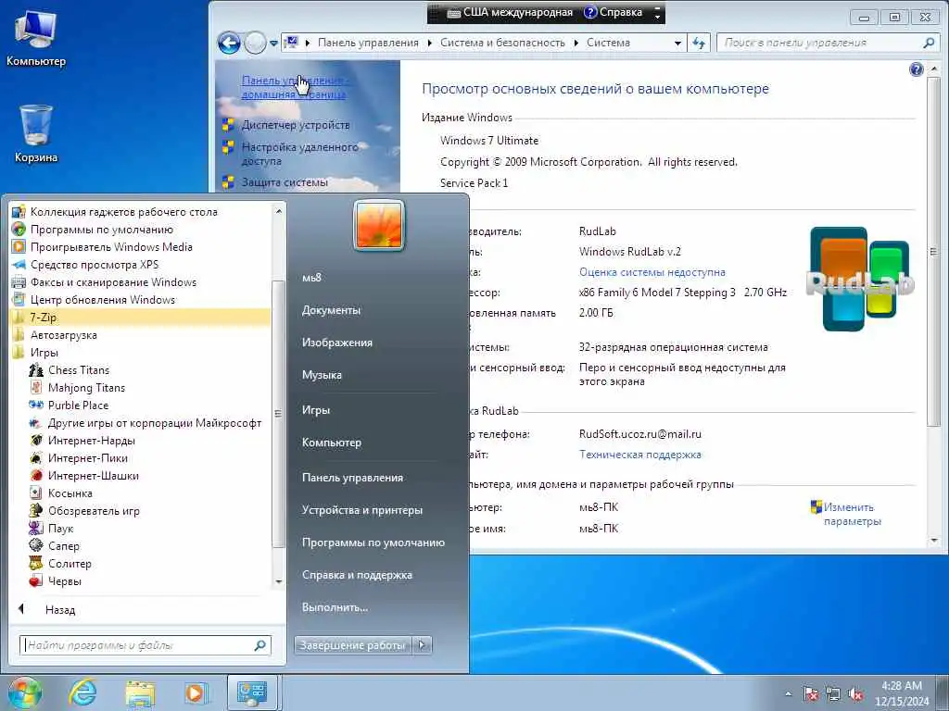Open Internet Explorer from taskbar

tap(82, 692)
